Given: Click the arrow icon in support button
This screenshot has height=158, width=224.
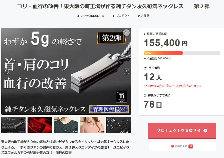Looking at the screenshot, I should click(x=205, y=130).
